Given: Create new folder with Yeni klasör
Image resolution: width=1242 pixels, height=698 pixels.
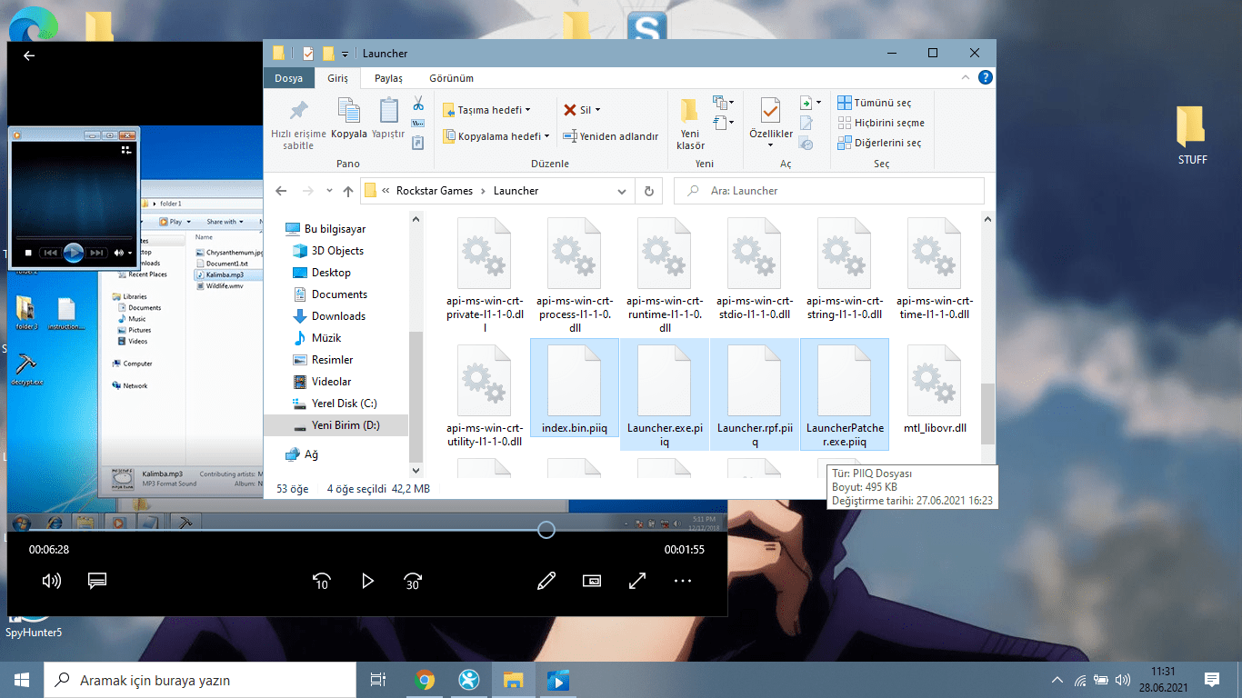Looking at the screenshot, I should click(x=690, y=124).
